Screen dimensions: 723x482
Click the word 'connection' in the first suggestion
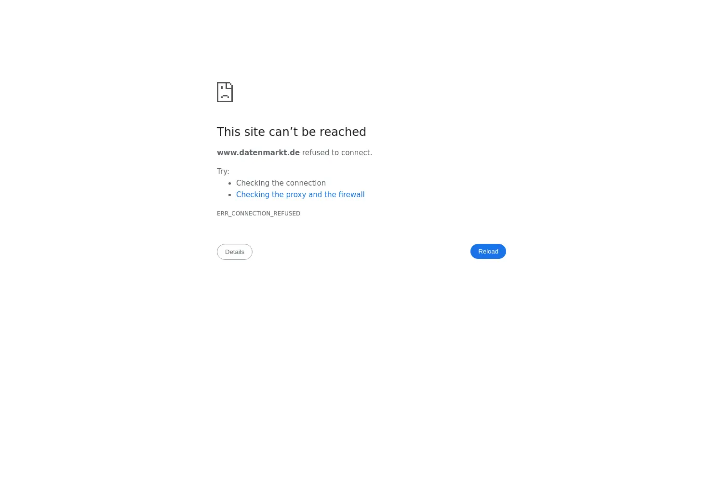pyautogui.click(x=307, y=183)
